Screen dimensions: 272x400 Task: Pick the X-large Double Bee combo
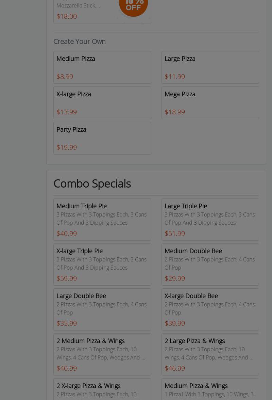210,309
